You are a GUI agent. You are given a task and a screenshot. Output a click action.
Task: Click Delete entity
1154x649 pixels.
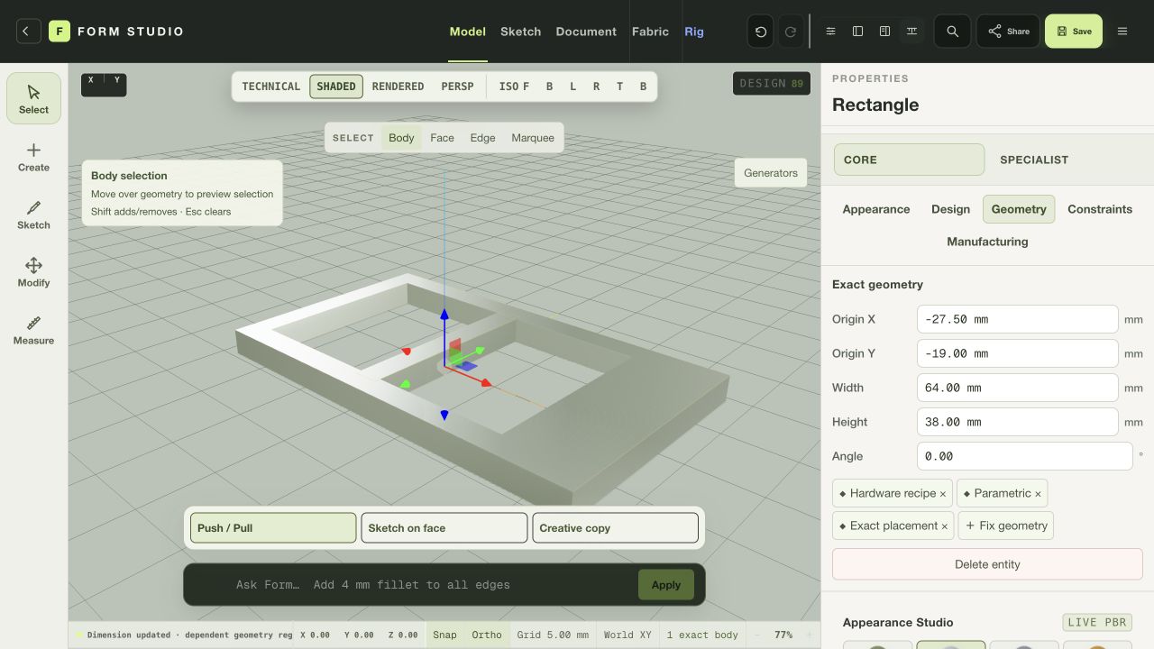tap(987, 564)
